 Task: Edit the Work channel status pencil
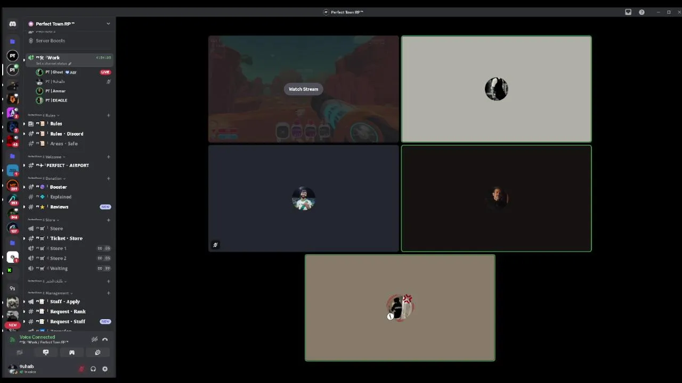coord(70,64)
